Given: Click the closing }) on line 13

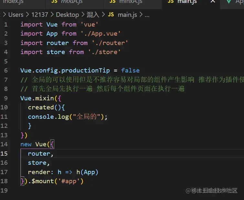Looking at the screenshot, I should tap(24, 135).
